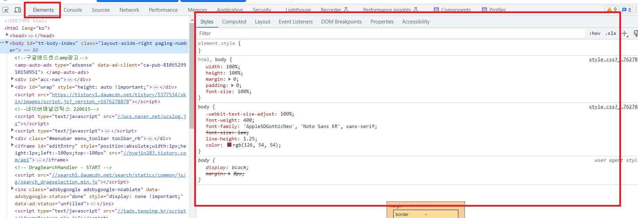Toggle the .cls class editor panel
638x218 pixels.
(x=611, y=33)
